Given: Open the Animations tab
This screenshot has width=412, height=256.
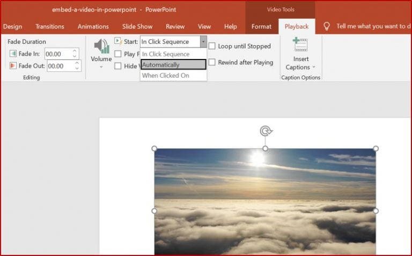Looking at the screenshot, I should pyautogui.click(x=93, y=26).
